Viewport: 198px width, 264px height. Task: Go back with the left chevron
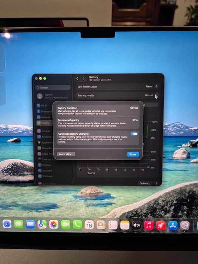point(77,78)
